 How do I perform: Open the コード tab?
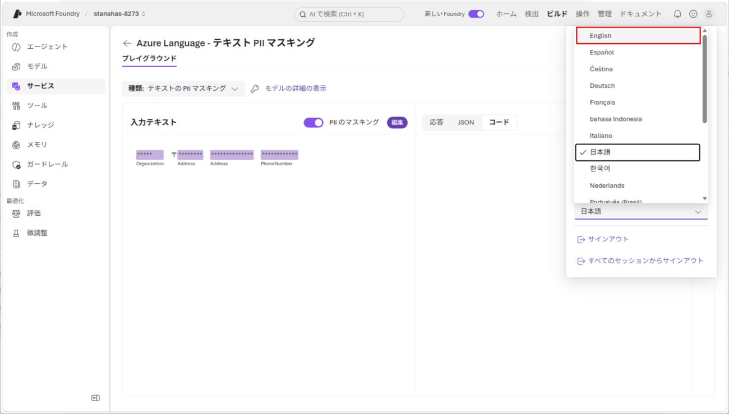coord(499,123)
